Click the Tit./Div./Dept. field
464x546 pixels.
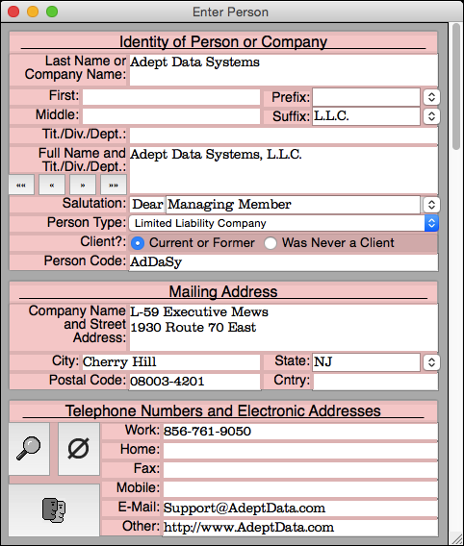[x=283, y=136]
